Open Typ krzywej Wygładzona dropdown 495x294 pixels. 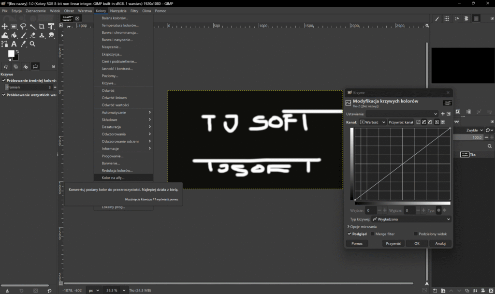[x=411, y=219]
